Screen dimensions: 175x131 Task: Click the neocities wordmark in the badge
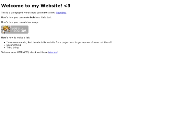point(19,30)
